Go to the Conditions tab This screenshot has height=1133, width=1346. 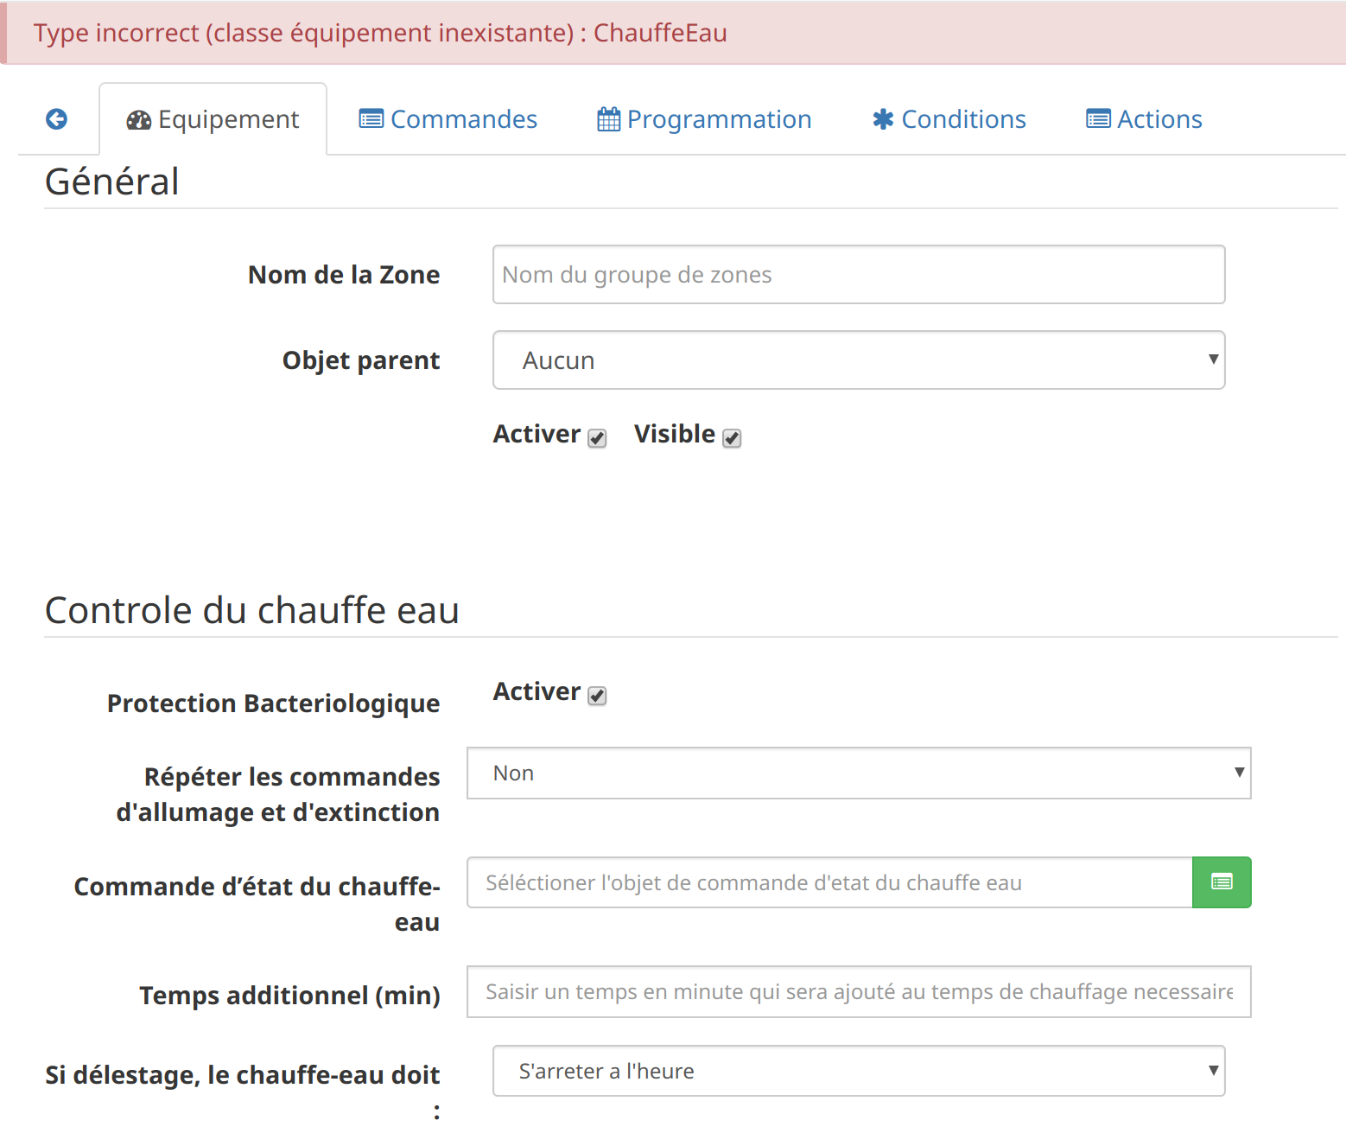coord(949,119)
